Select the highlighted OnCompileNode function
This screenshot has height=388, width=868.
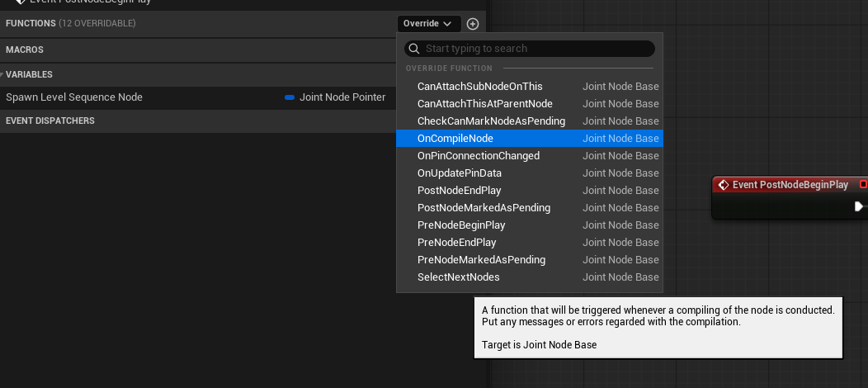pyautogui.click(x=455, y=139)
